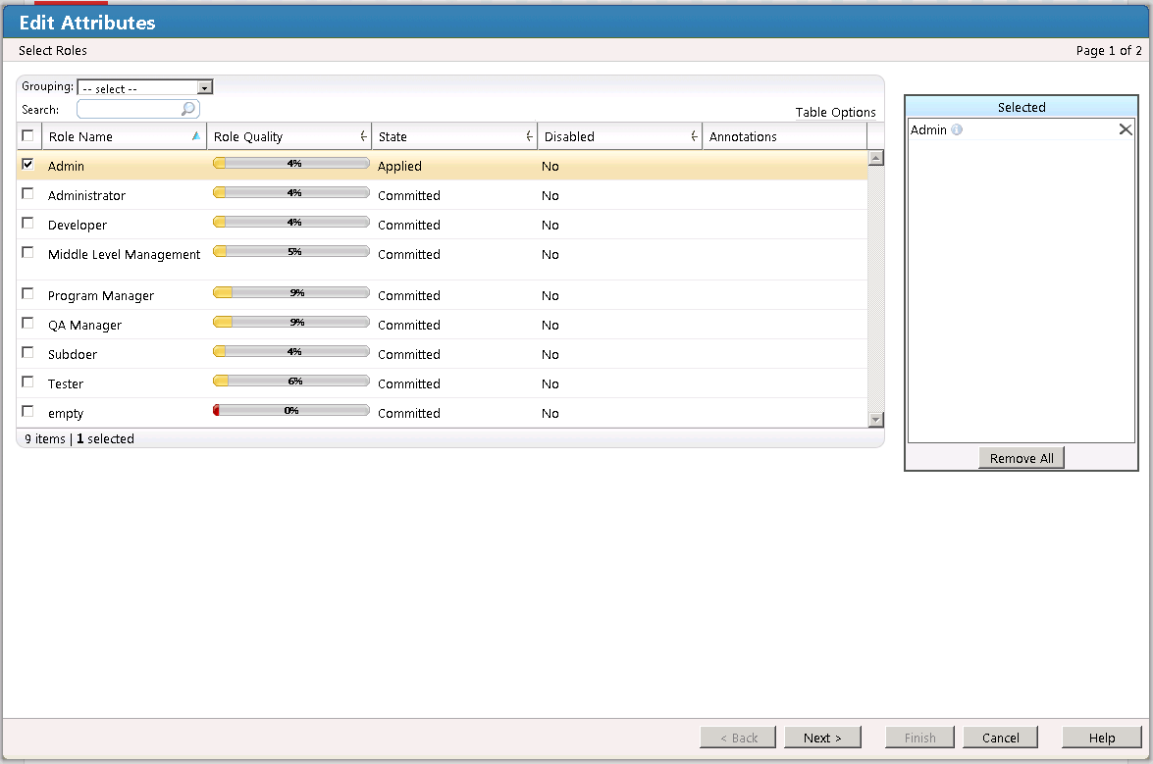1153x764 pixels.
Task: Click the Next button
Action: tap(821, 738)
